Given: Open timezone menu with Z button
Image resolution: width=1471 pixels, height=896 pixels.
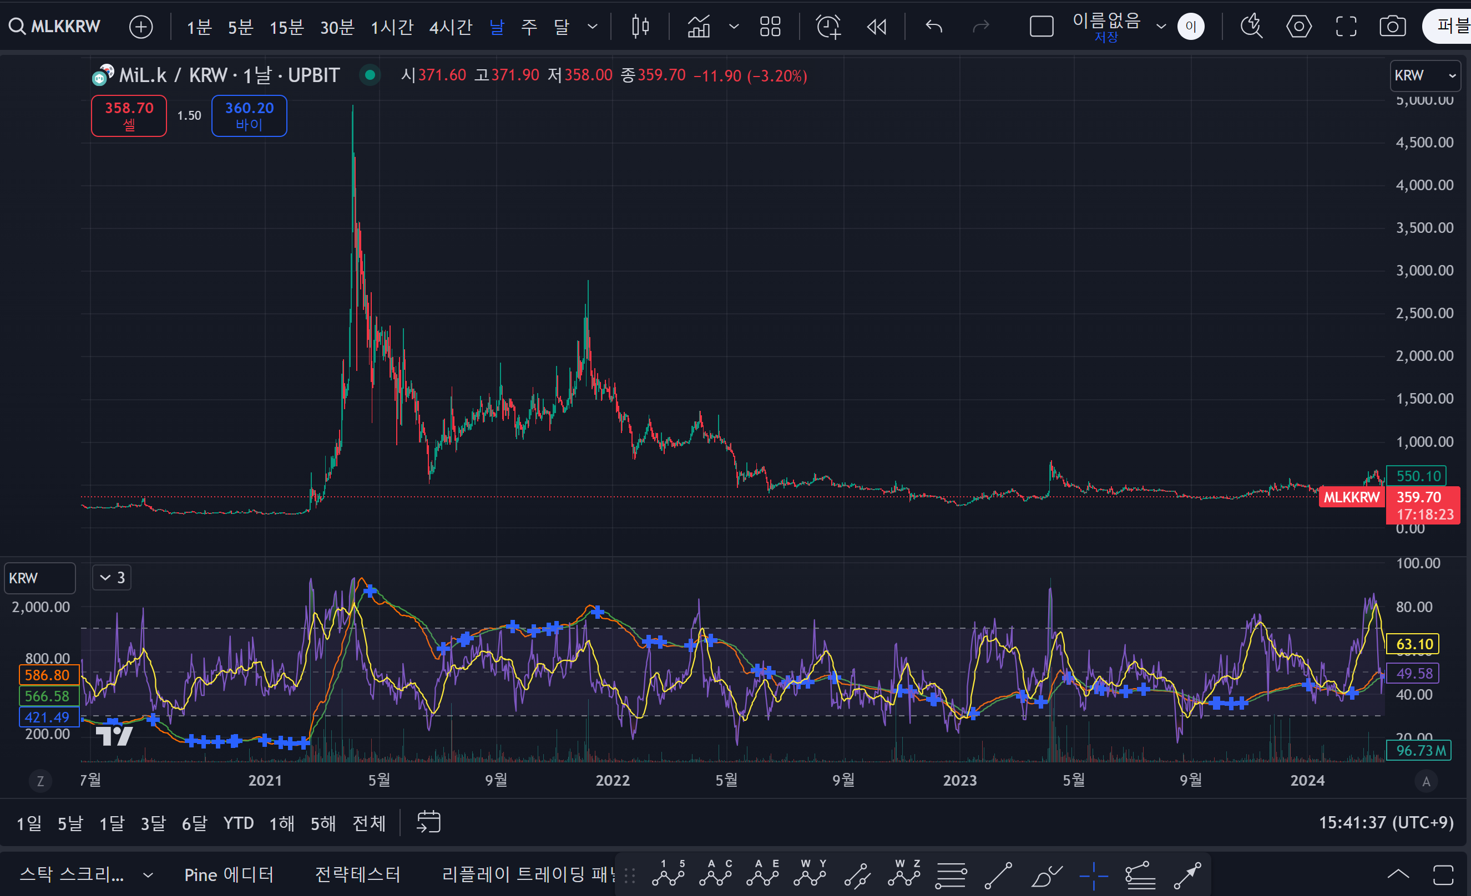Looking at the screenshot, I should (41, 781).
